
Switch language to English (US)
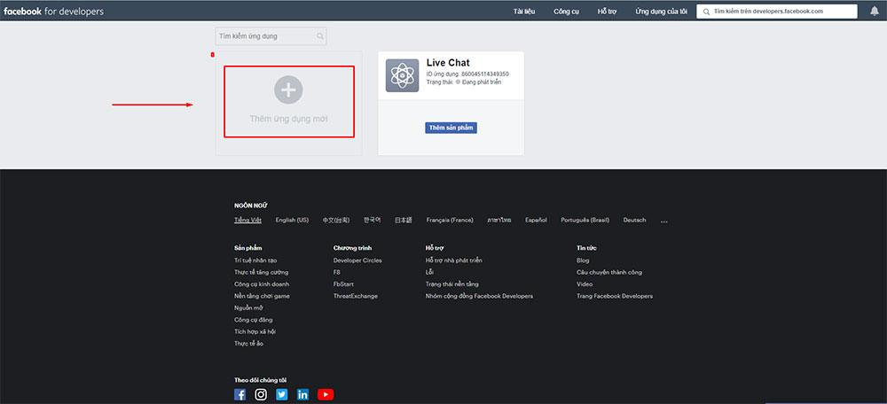pos(292,220)
